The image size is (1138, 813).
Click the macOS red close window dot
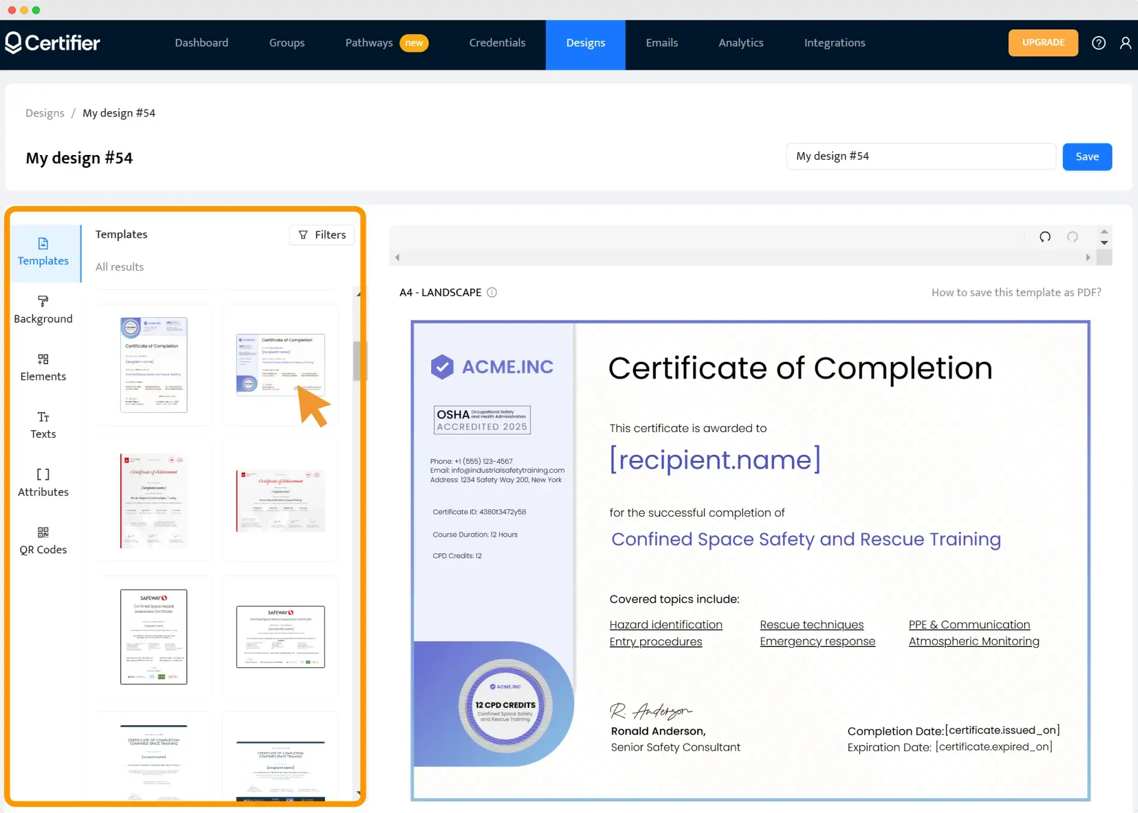(11, 10)
